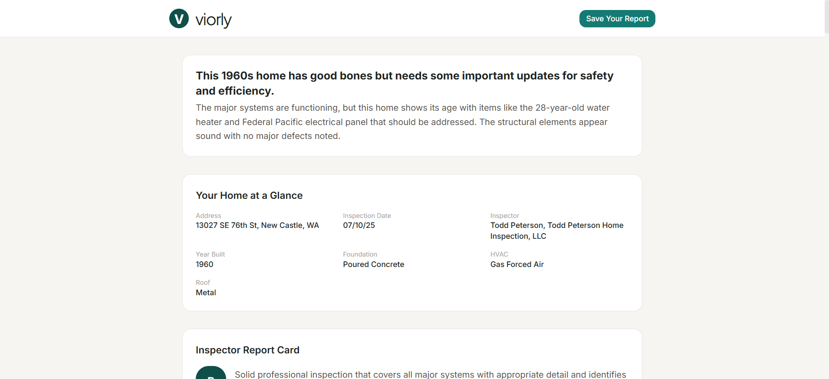Click the Year Built value 1960
The image size is (829, 379).
pyautogui.click(x=204, y=264)
